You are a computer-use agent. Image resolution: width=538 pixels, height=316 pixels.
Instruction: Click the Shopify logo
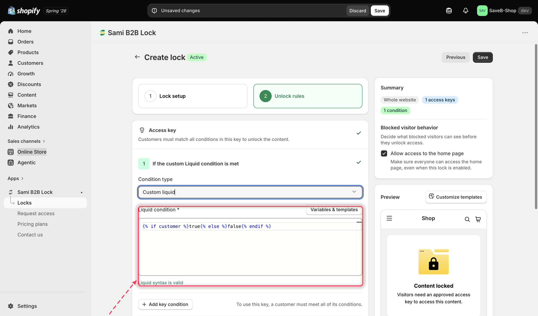click(x=24, y=11)
